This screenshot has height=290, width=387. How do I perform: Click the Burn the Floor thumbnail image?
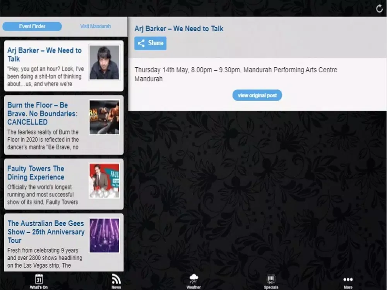click(104, 117)
